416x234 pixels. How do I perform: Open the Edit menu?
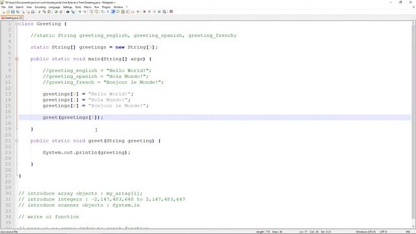10,7
